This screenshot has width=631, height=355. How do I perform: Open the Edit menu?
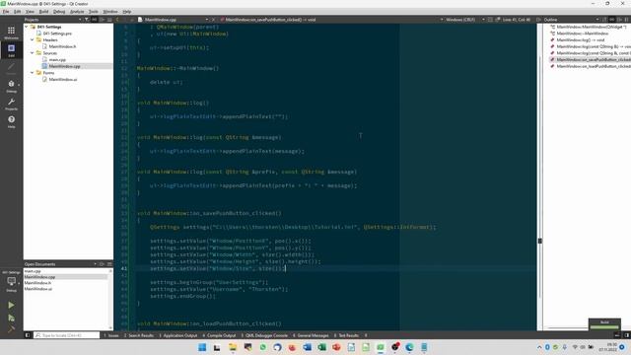(x=18, y=12)
